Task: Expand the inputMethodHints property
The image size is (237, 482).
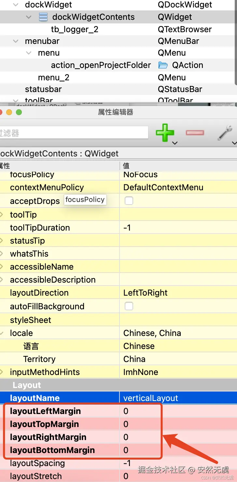Action: point(2,372)
